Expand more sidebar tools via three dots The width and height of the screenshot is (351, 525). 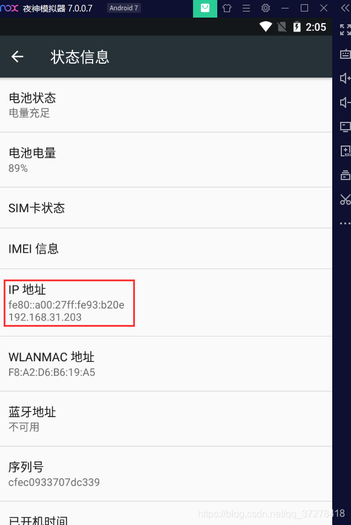346,223
